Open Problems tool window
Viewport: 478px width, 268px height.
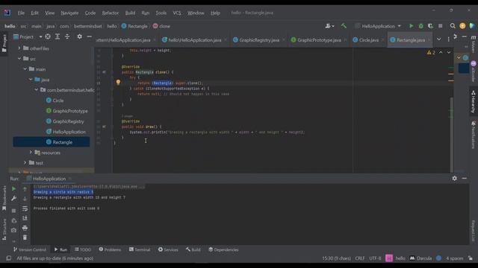tap(110, 249)
